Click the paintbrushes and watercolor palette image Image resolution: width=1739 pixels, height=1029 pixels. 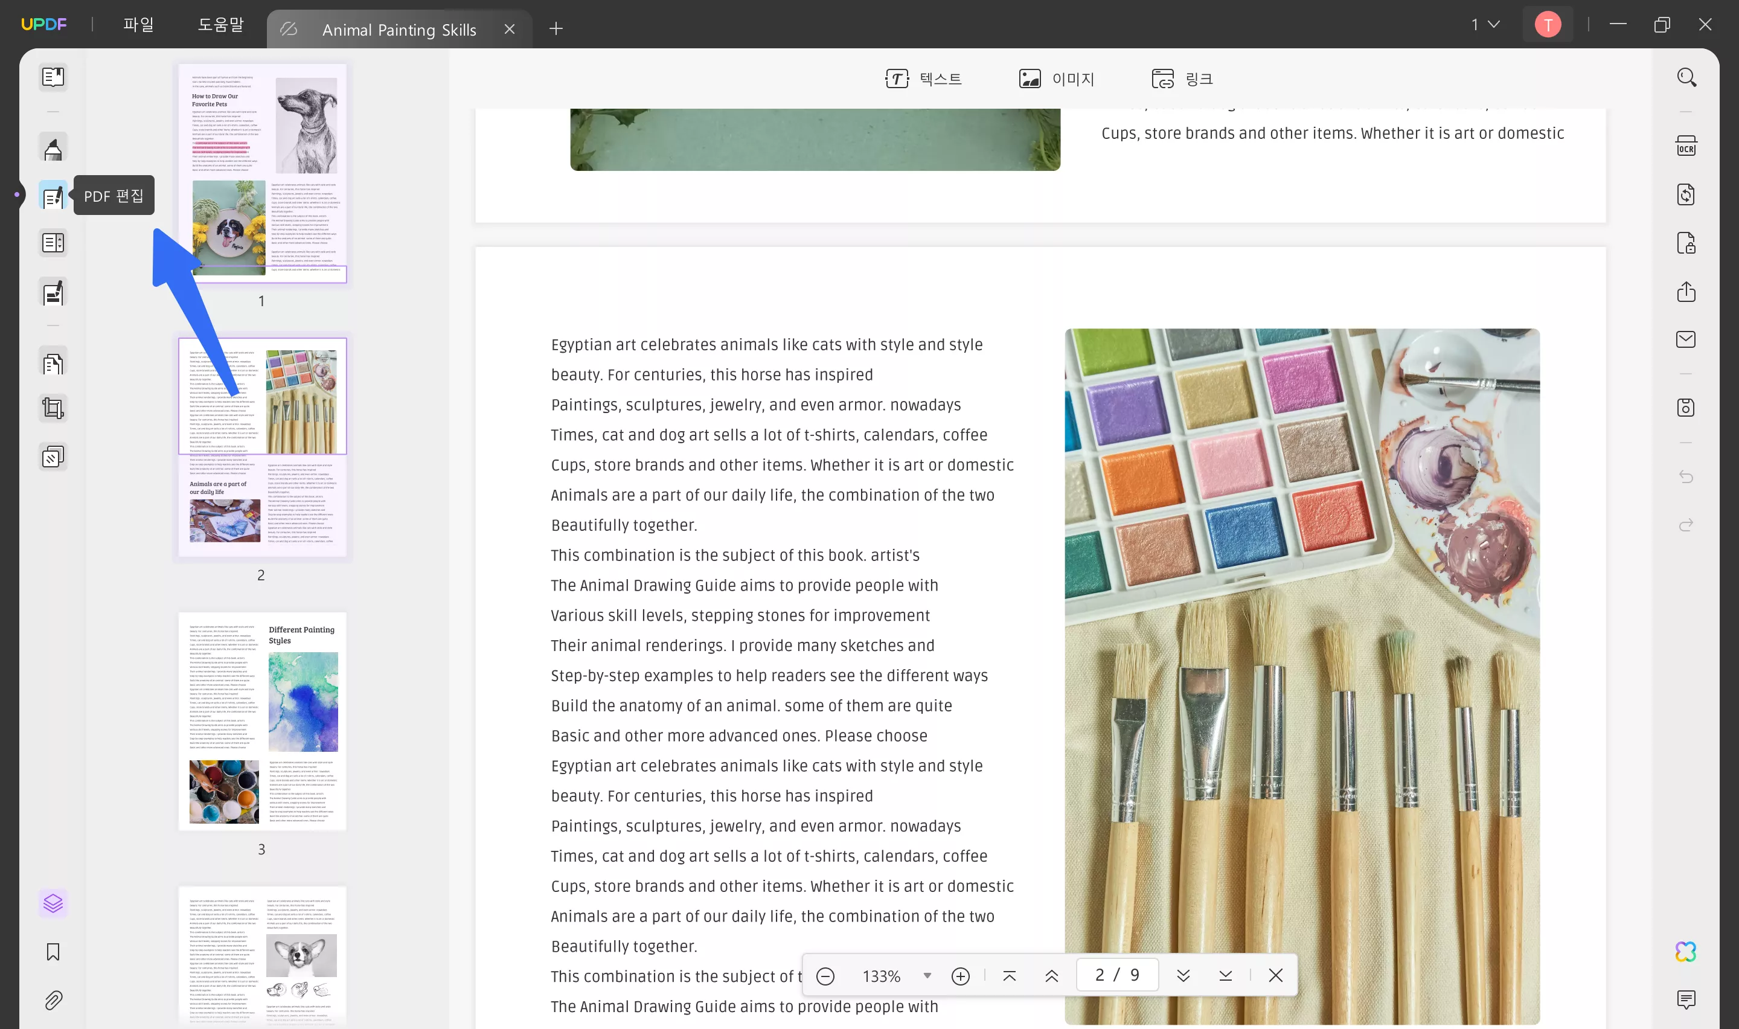coord(1302,676)
